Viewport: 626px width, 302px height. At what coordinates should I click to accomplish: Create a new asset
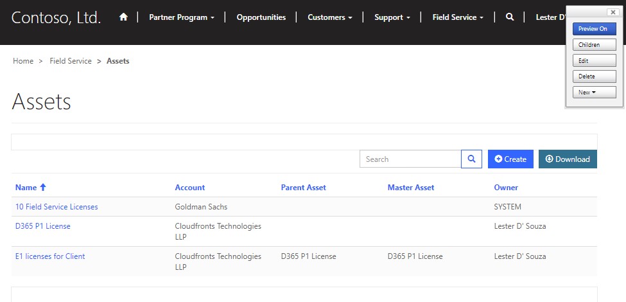tap(510, 159)
